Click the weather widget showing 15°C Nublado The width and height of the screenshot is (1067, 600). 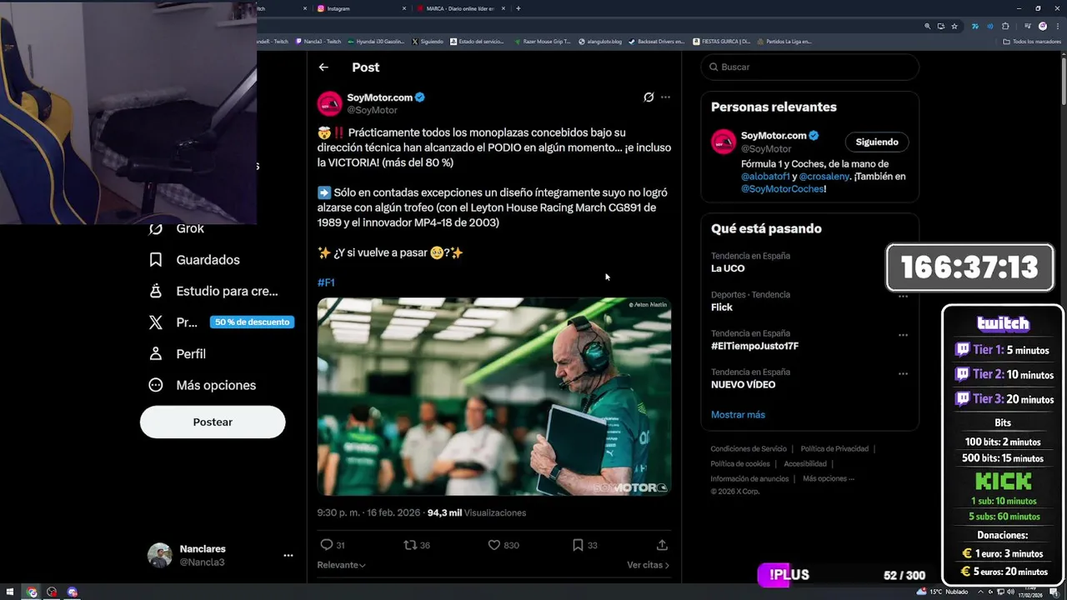click(943, 592)
